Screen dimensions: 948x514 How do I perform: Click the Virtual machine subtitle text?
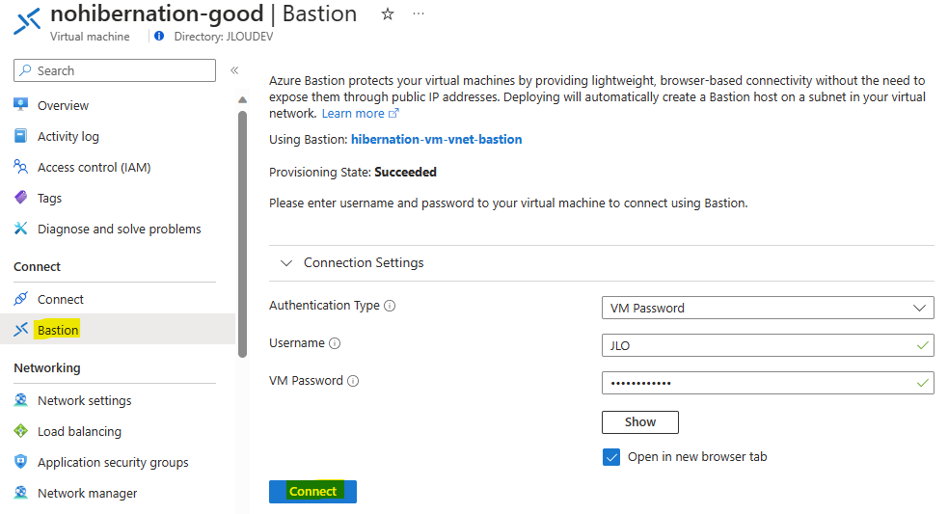(x=90, y=37)
